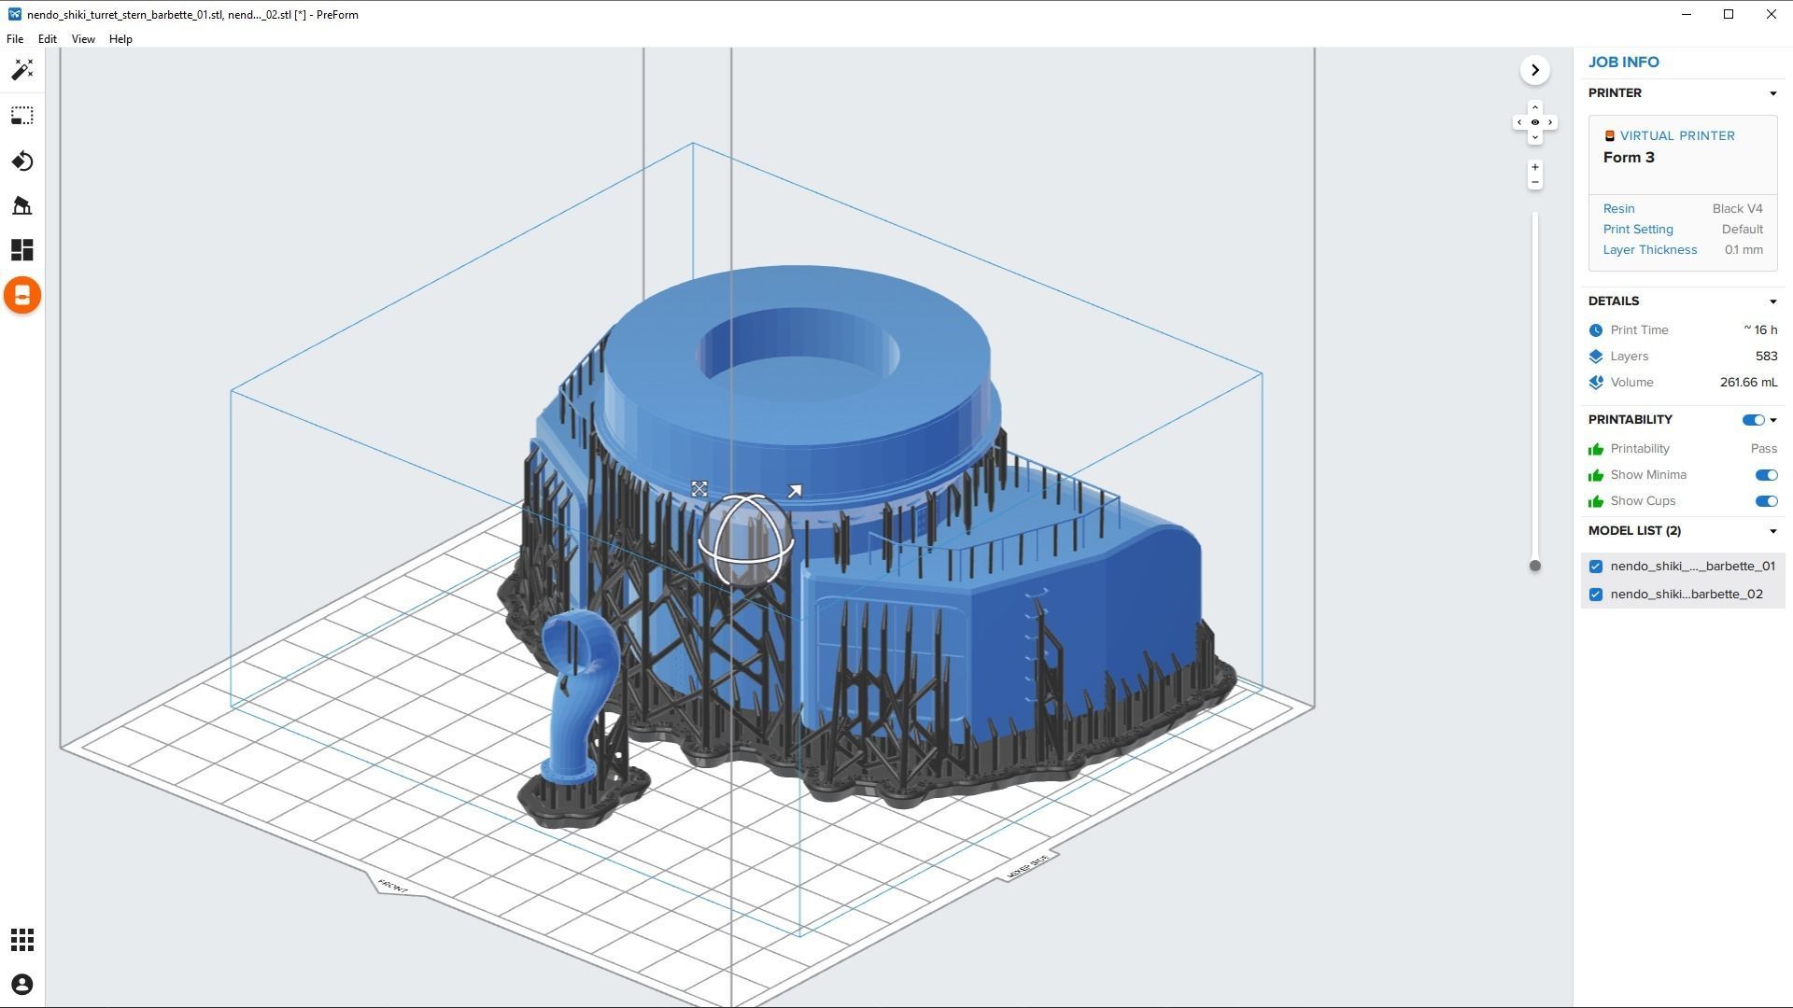
Task: Open the Supports tool icon
Action: pyautogui.click(x=22, y=205)
